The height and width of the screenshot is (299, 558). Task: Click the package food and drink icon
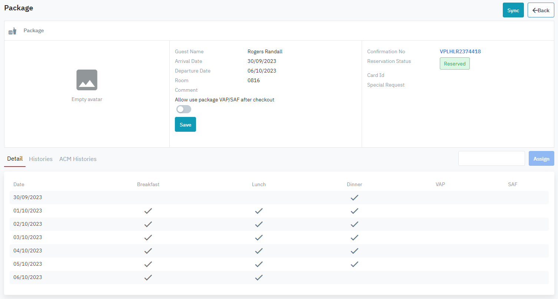click(13, 31)
